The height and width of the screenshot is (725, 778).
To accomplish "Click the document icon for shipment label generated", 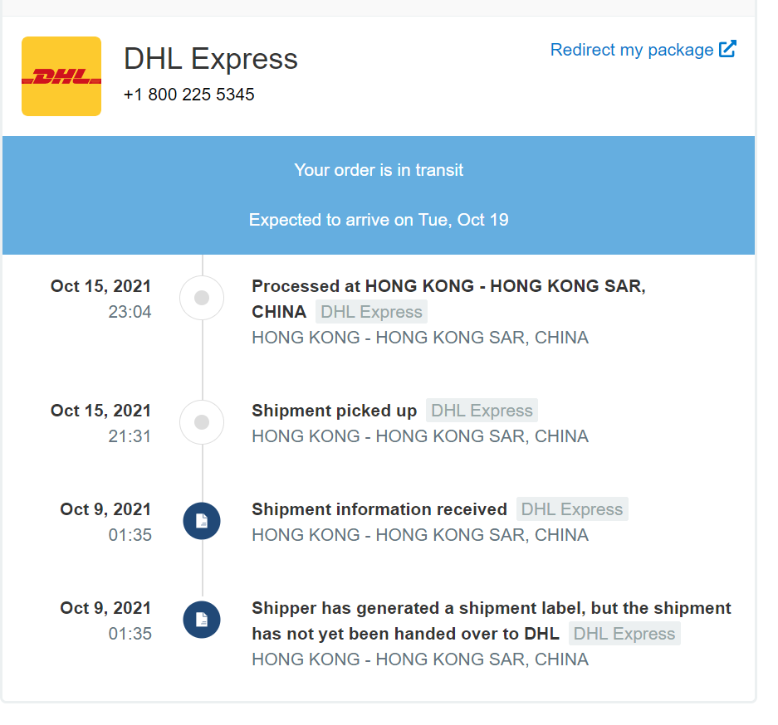I will pyautogui.click(x=202, y=620).
